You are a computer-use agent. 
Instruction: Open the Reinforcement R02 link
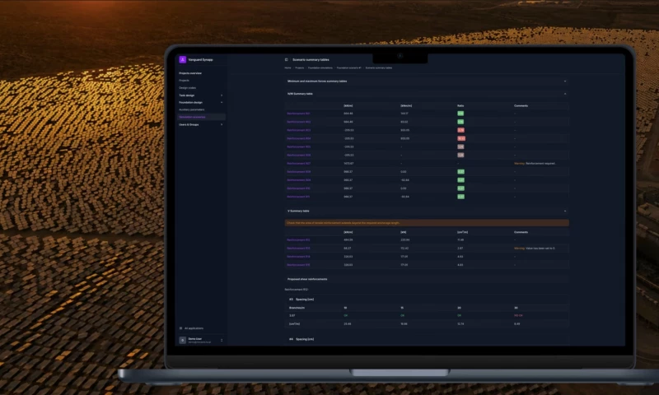coord(298,122)
